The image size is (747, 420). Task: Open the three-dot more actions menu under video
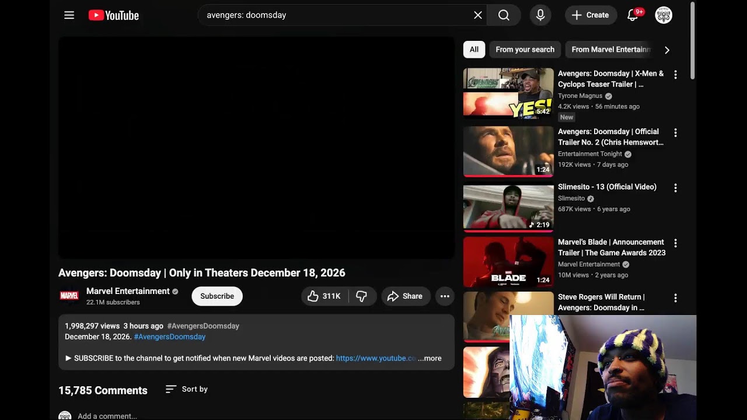point(445,296)
